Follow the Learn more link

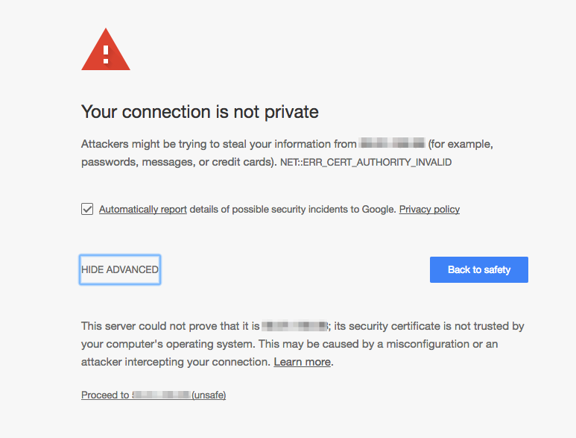(302, 362)
